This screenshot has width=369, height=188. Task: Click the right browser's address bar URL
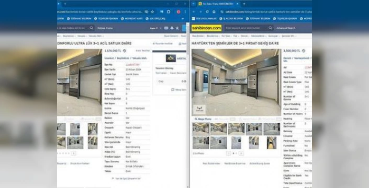(x=269, y=11)
